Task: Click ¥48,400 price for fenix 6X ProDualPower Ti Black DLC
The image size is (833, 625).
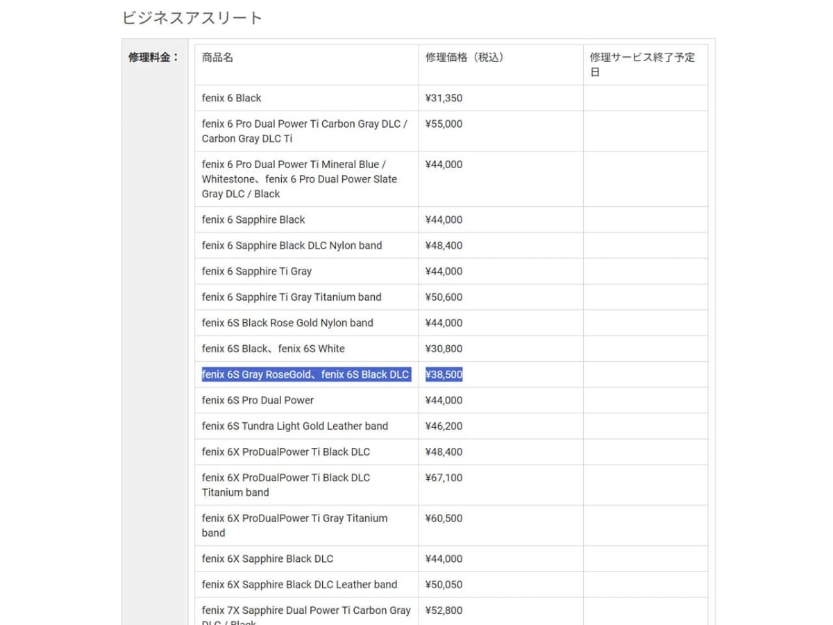Action: click(x=444, y=451)
